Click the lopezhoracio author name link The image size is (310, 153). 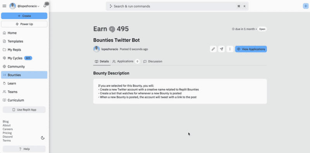[110, 49]
